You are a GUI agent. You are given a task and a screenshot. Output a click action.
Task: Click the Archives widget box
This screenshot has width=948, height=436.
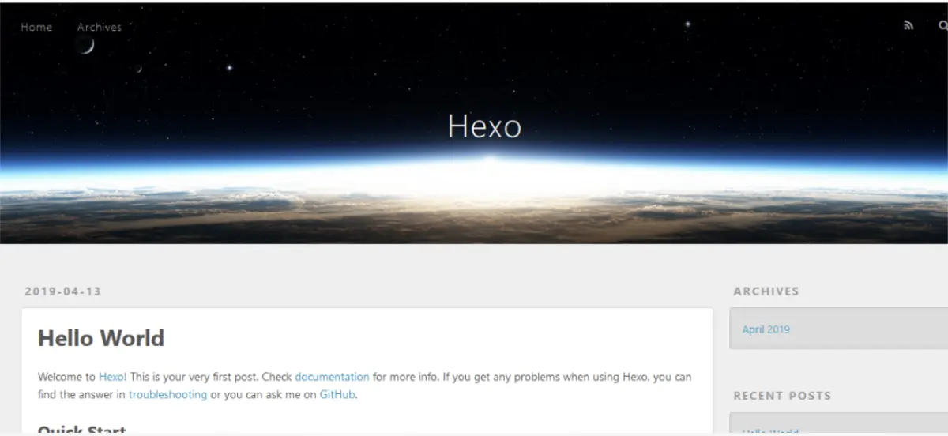point(838,329)
